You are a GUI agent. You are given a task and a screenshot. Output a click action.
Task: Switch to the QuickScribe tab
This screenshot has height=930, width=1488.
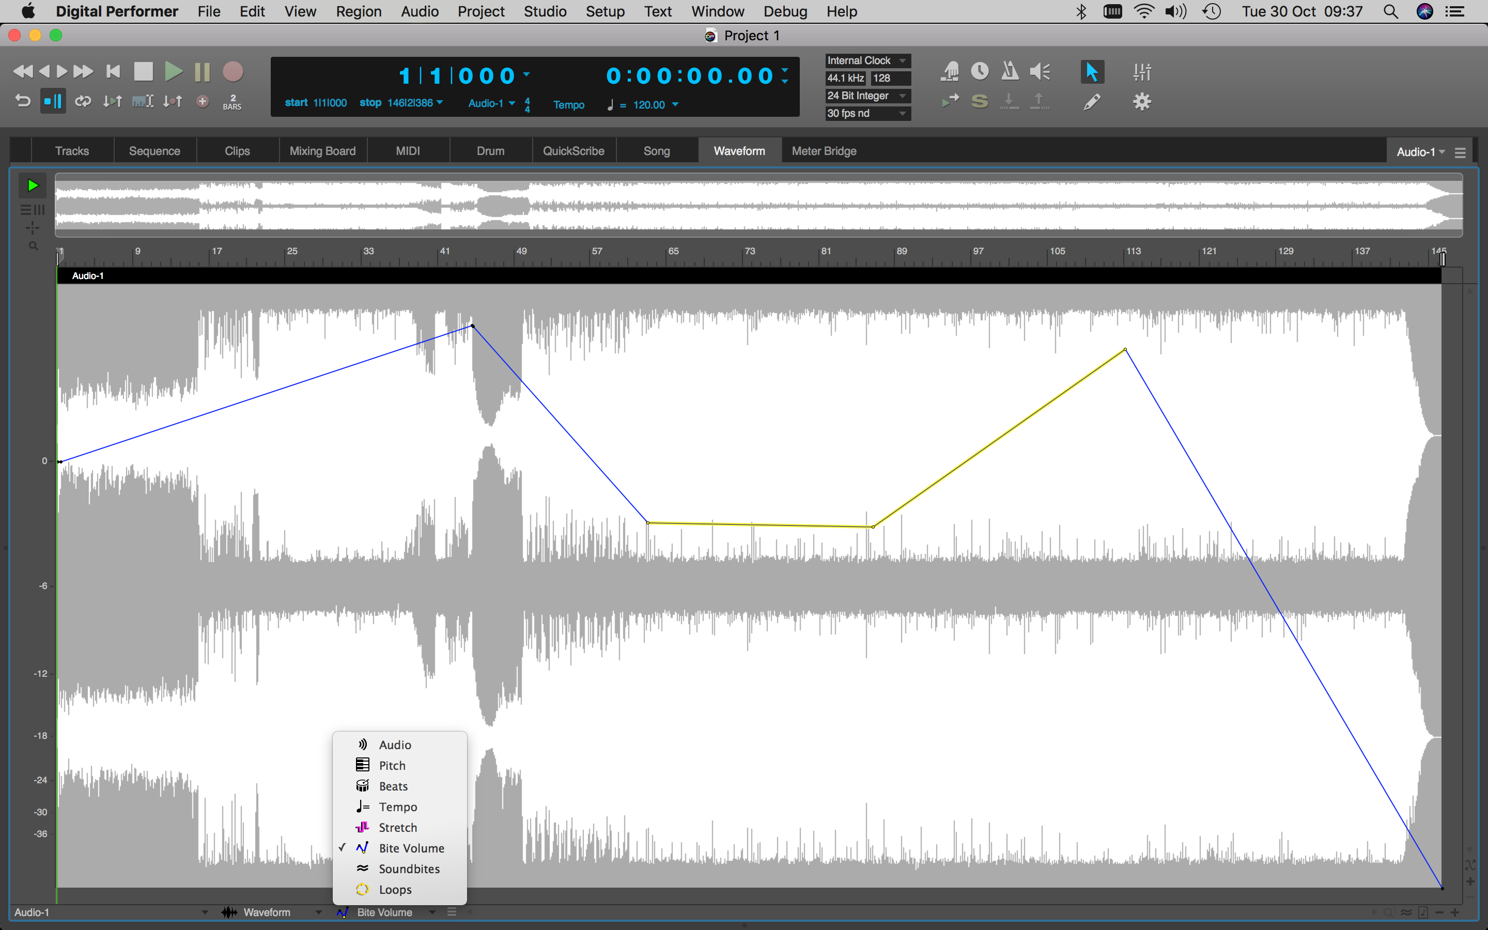pos(573,151)
